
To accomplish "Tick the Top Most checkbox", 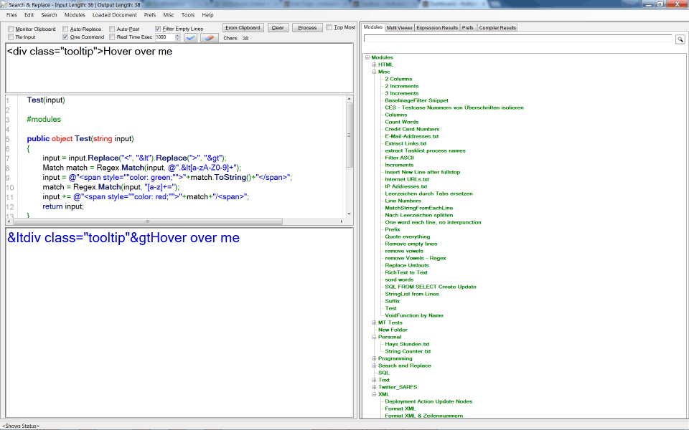I will tap(329, 27).
